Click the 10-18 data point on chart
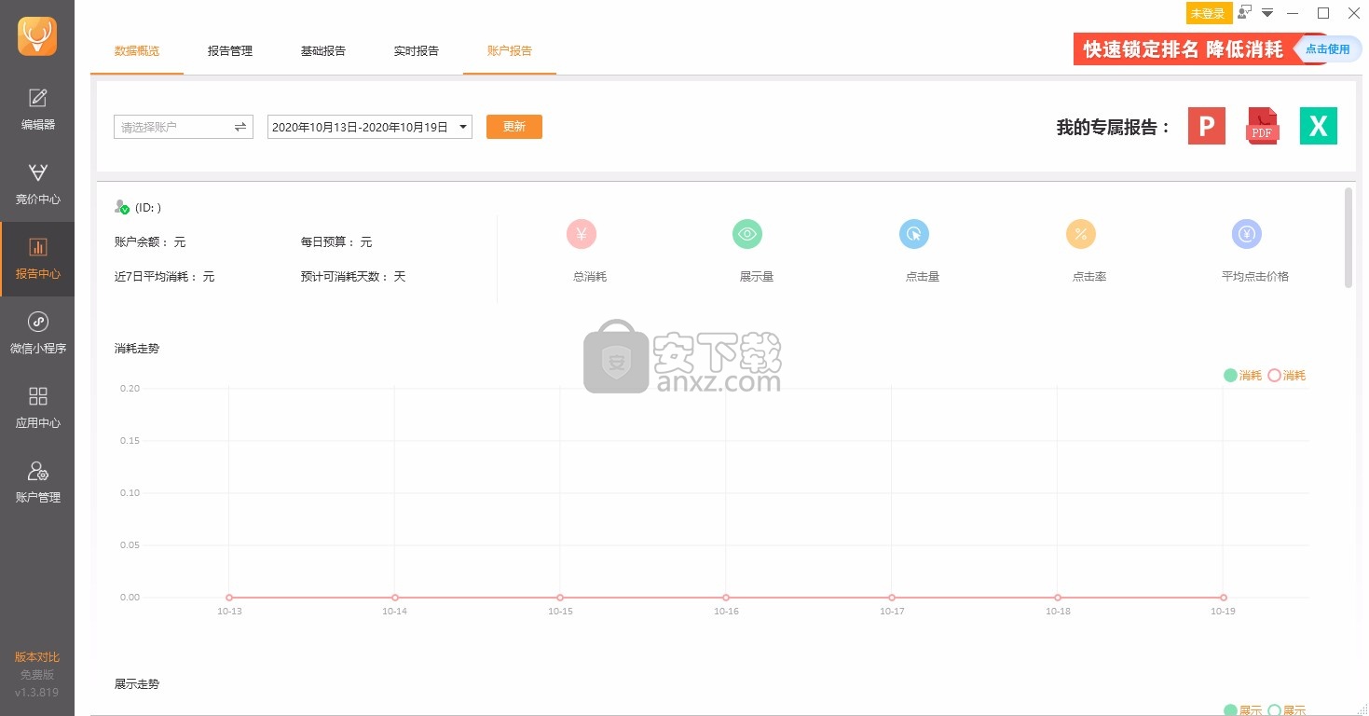The image size is (1369, 716). (1058, 597)
